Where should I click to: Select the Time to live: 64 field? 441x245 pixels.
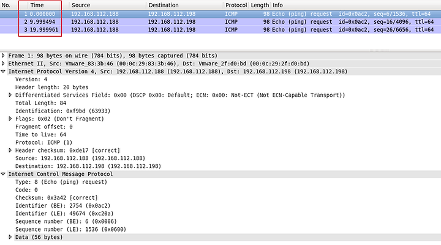pyautogui.click(x=41, y=134)
